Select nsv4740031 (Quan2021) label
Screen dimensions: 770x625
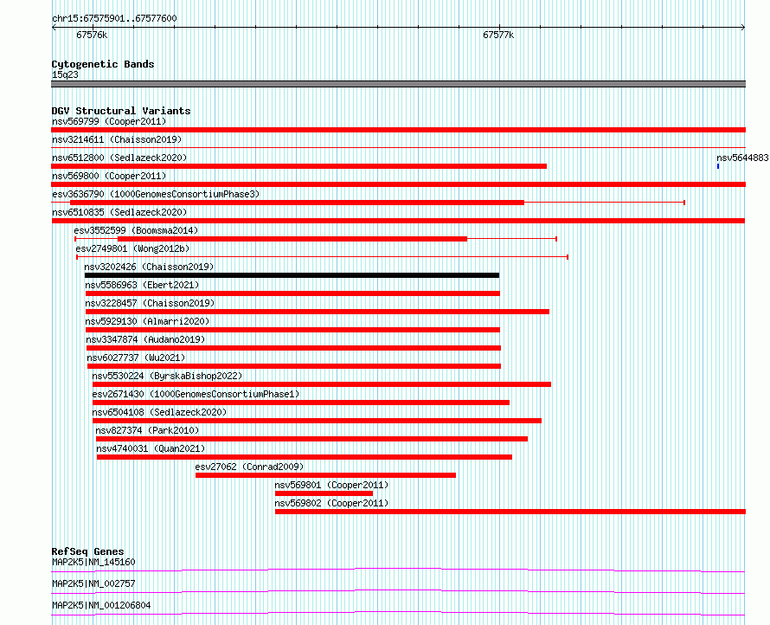(151, 448)
